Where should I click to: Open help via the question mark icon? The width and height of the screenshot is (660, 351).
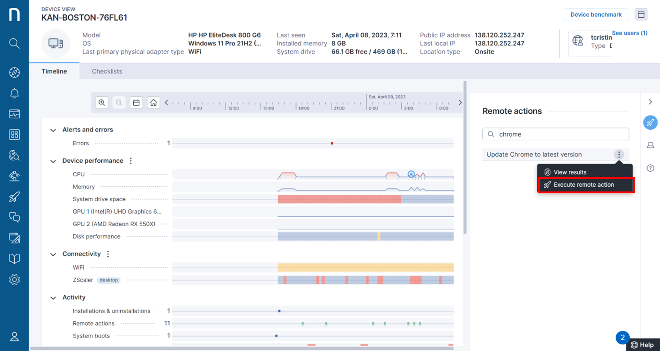pyautogui.click(x=650, y=168)
